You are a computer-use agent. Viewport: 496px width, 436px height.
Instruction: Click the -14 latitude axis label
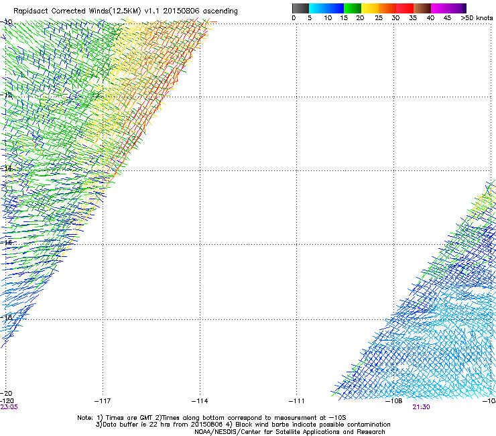[x=6, y=168]
